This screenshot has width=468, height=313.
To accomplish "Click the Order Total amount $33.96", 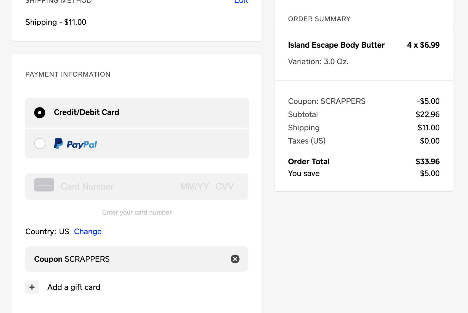I will pyautogui.click(x=427, y=161).
